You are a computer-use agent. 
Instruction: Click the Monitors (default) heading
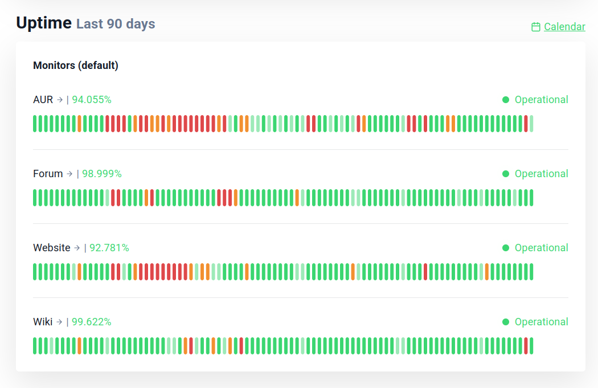coord(76,66)
